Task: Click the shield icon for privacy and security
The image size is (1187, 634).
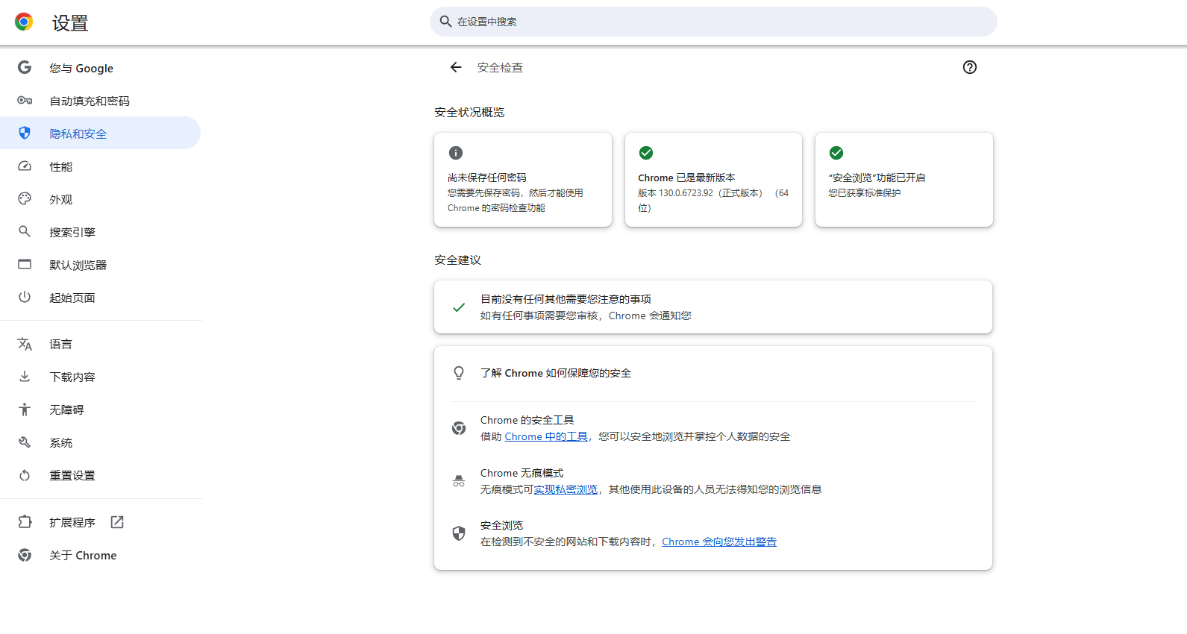Action: pos(25,134)
